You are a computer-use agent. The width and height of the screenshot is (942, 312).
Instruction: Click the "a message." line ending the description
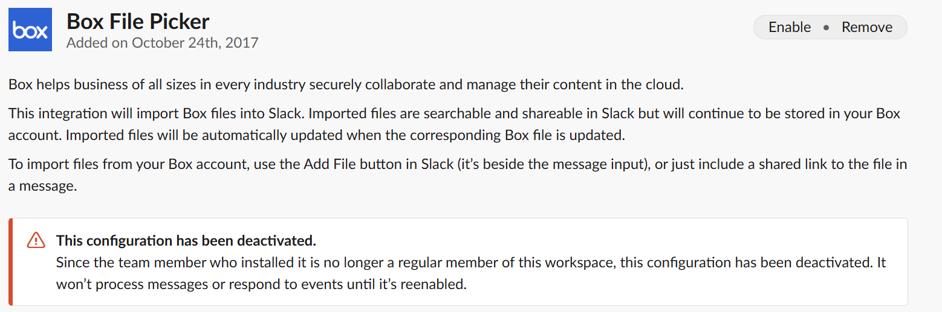(x=42, y=186)
